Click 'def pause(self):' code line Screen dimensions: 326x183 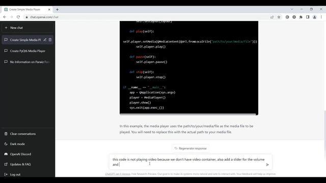(x=143, y=56)
